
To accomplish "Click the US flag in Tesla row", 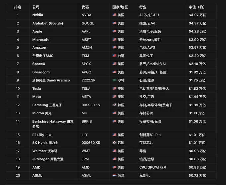I will pos(114,88).
